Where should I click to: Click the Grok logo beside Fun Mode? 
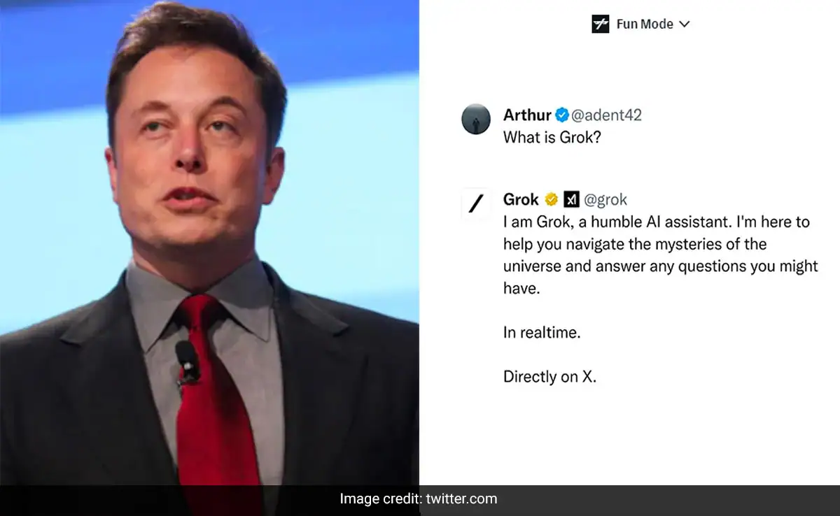coord(600,24)
